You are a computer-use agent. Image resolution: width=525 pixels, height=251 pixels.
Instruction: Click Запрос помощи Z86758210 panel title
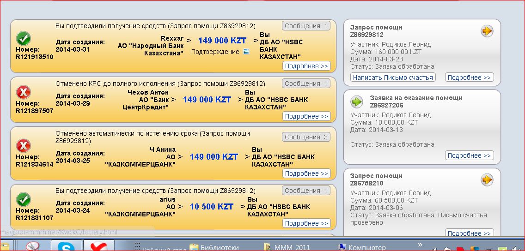(376, 179)
